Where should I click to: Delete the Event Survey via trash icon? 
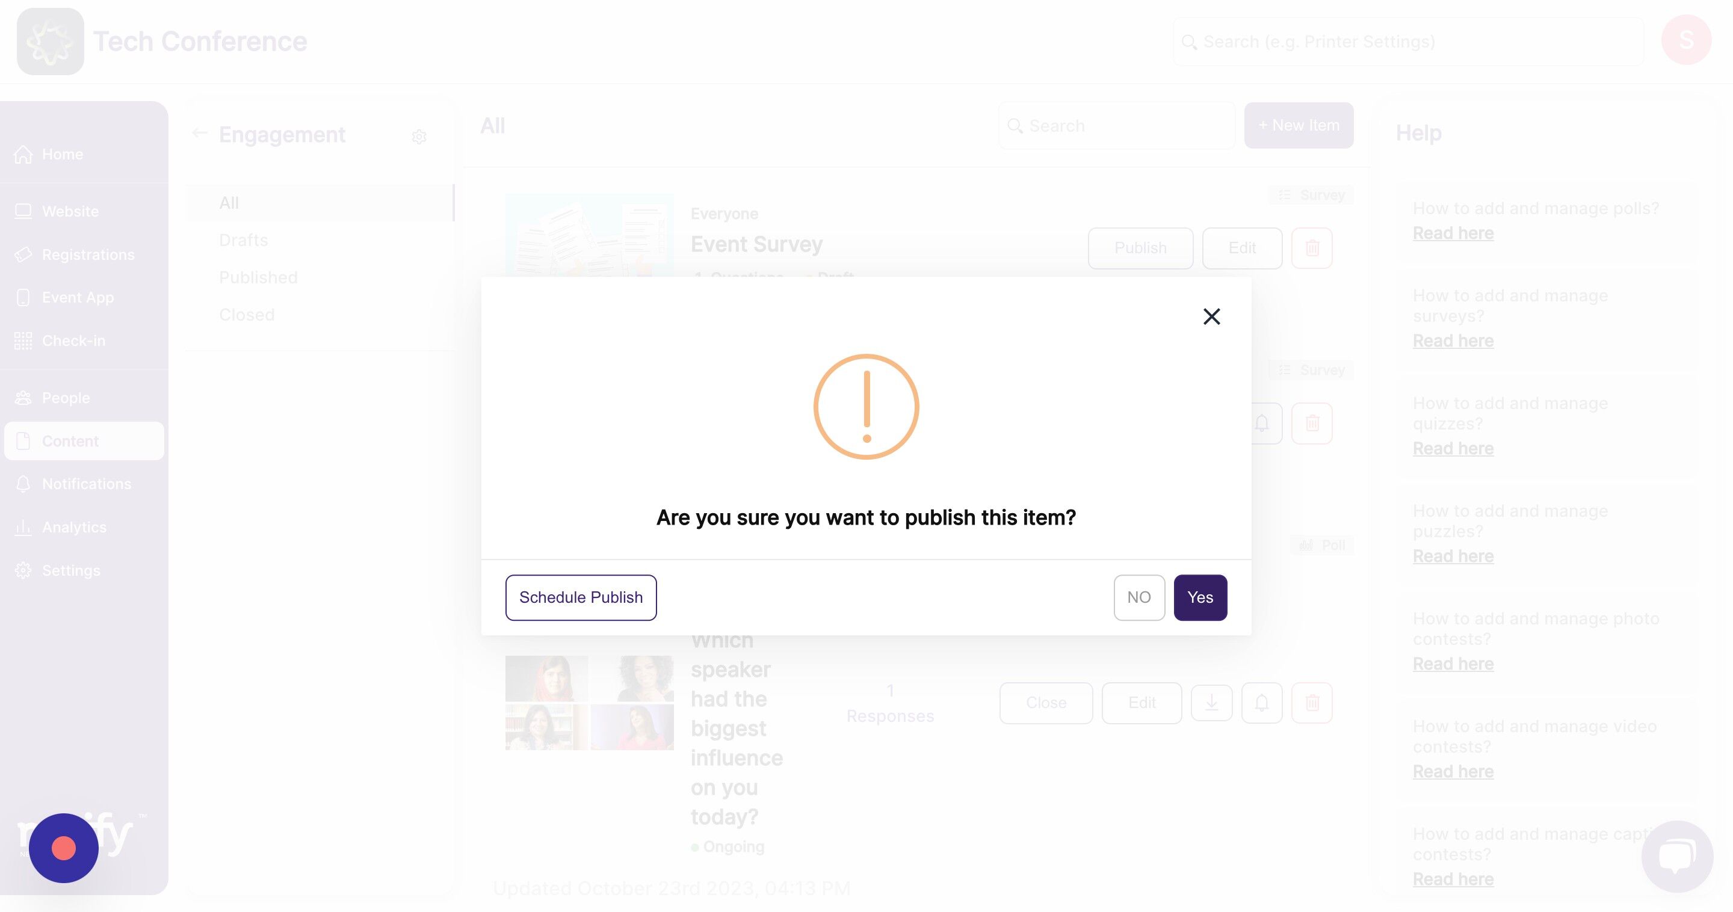coord(1312,248)
